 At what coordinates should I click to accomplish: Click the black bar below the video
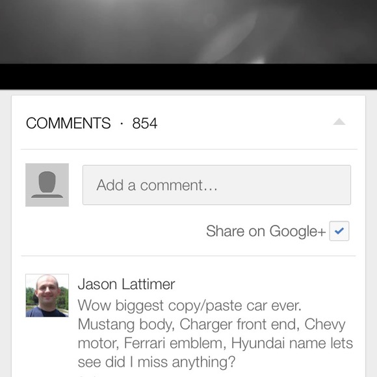click(x=188, y=77)
